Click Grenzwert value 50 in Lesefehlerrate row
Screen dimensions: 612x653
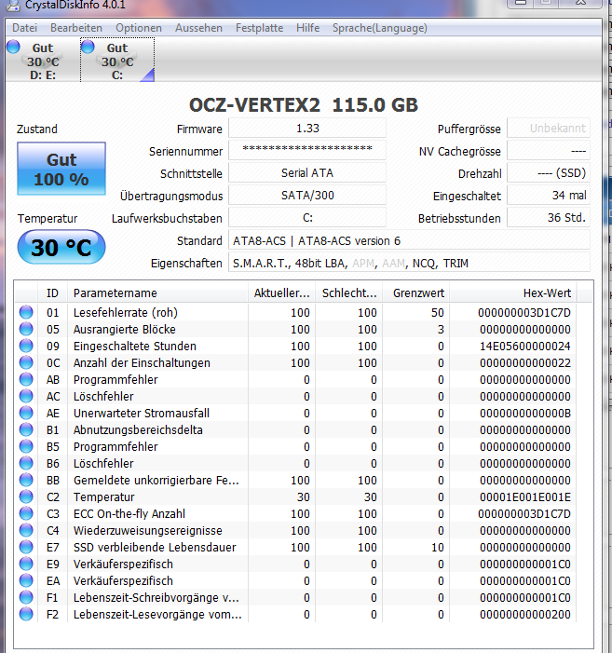pos(438,312)
